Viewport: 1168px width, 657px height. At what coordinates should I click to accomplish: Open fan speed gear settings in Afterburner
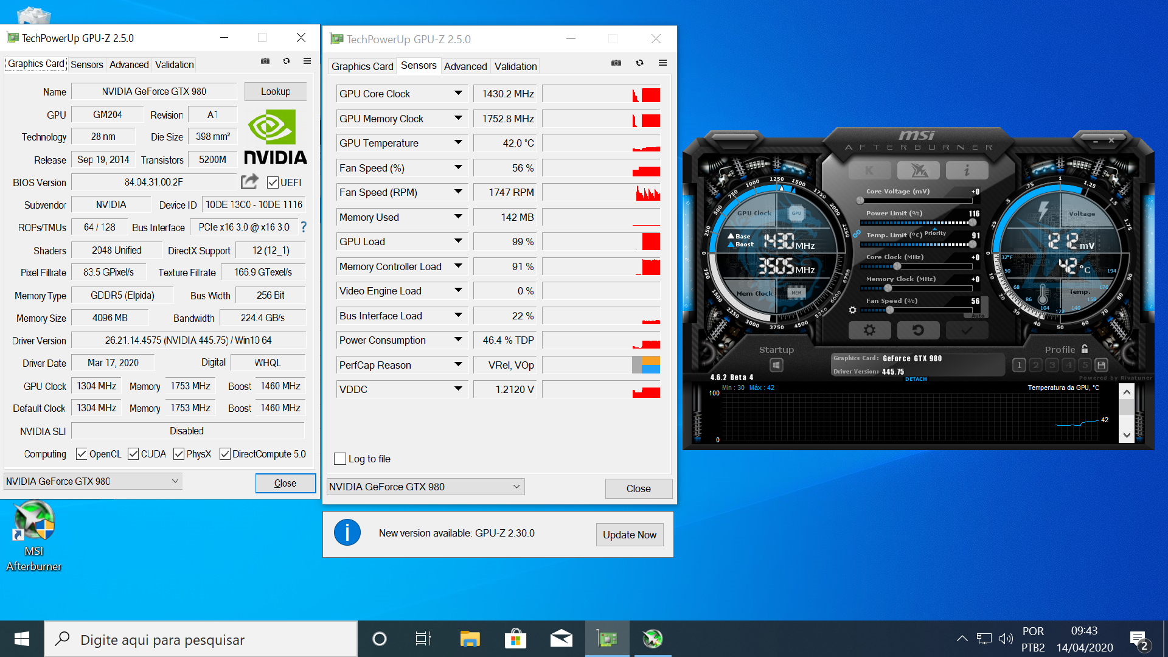tap(853, 310)
